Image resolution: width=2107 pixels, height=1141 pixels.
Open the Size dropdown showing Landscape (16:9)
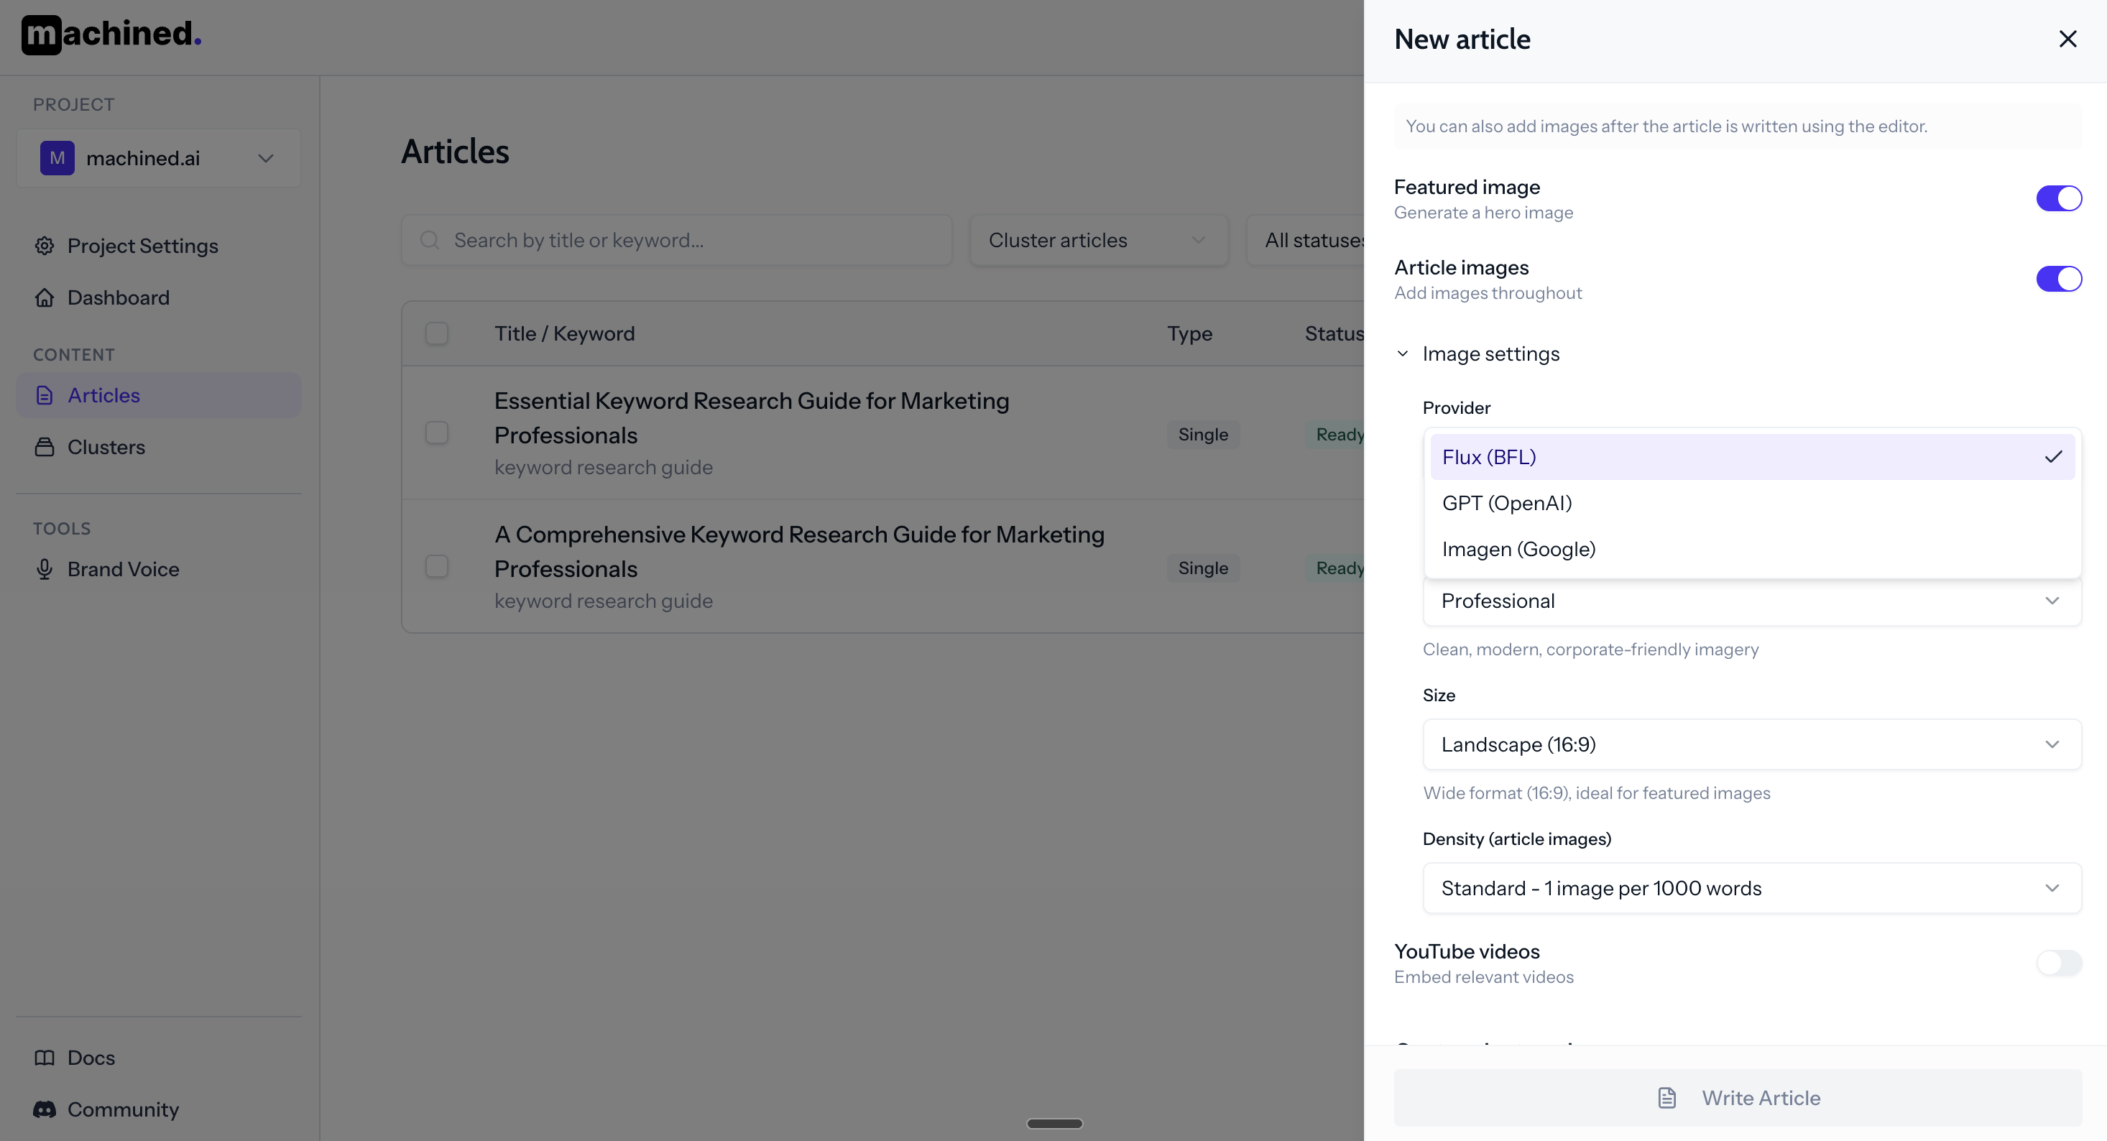point(1751,744)
